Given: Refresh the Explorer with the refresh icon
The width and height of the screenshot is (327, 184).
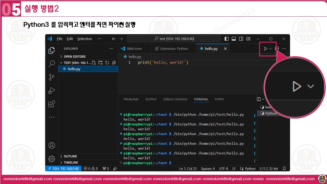Looking at the screenshot, I should click(107, 63).
